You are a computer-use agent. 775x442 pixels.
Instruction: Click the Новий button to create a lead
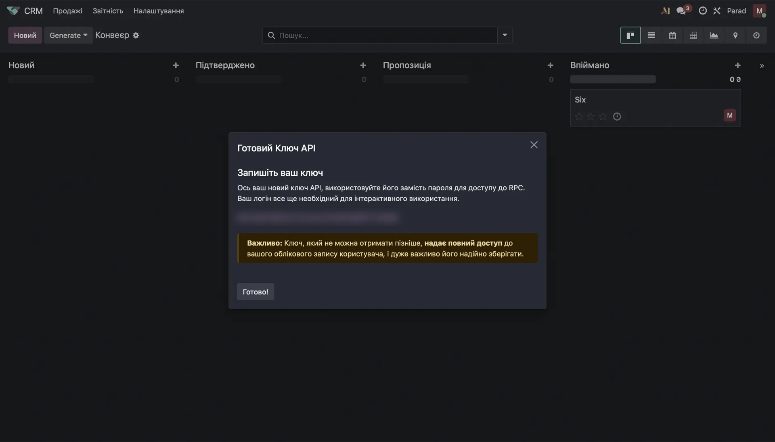[25, 35]
